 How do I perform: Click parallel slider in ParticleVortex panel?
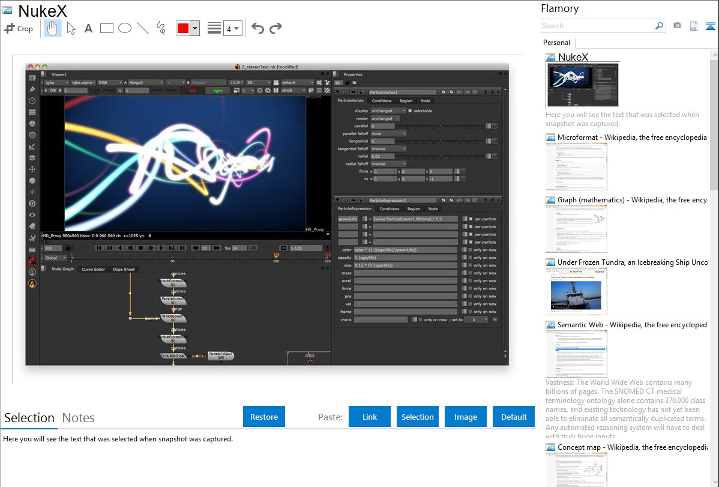coord(440,126)
